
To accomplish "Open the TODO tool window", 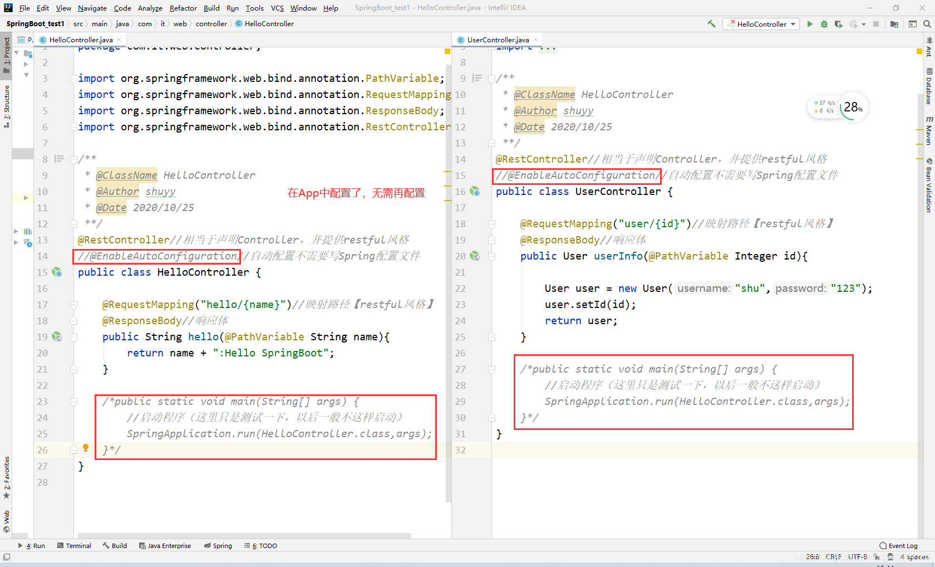I will pos(260,546).
